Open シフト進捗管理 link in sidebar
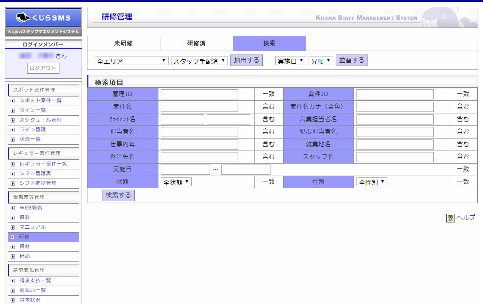This screenshot has width=483, height=304. [38, 183]
